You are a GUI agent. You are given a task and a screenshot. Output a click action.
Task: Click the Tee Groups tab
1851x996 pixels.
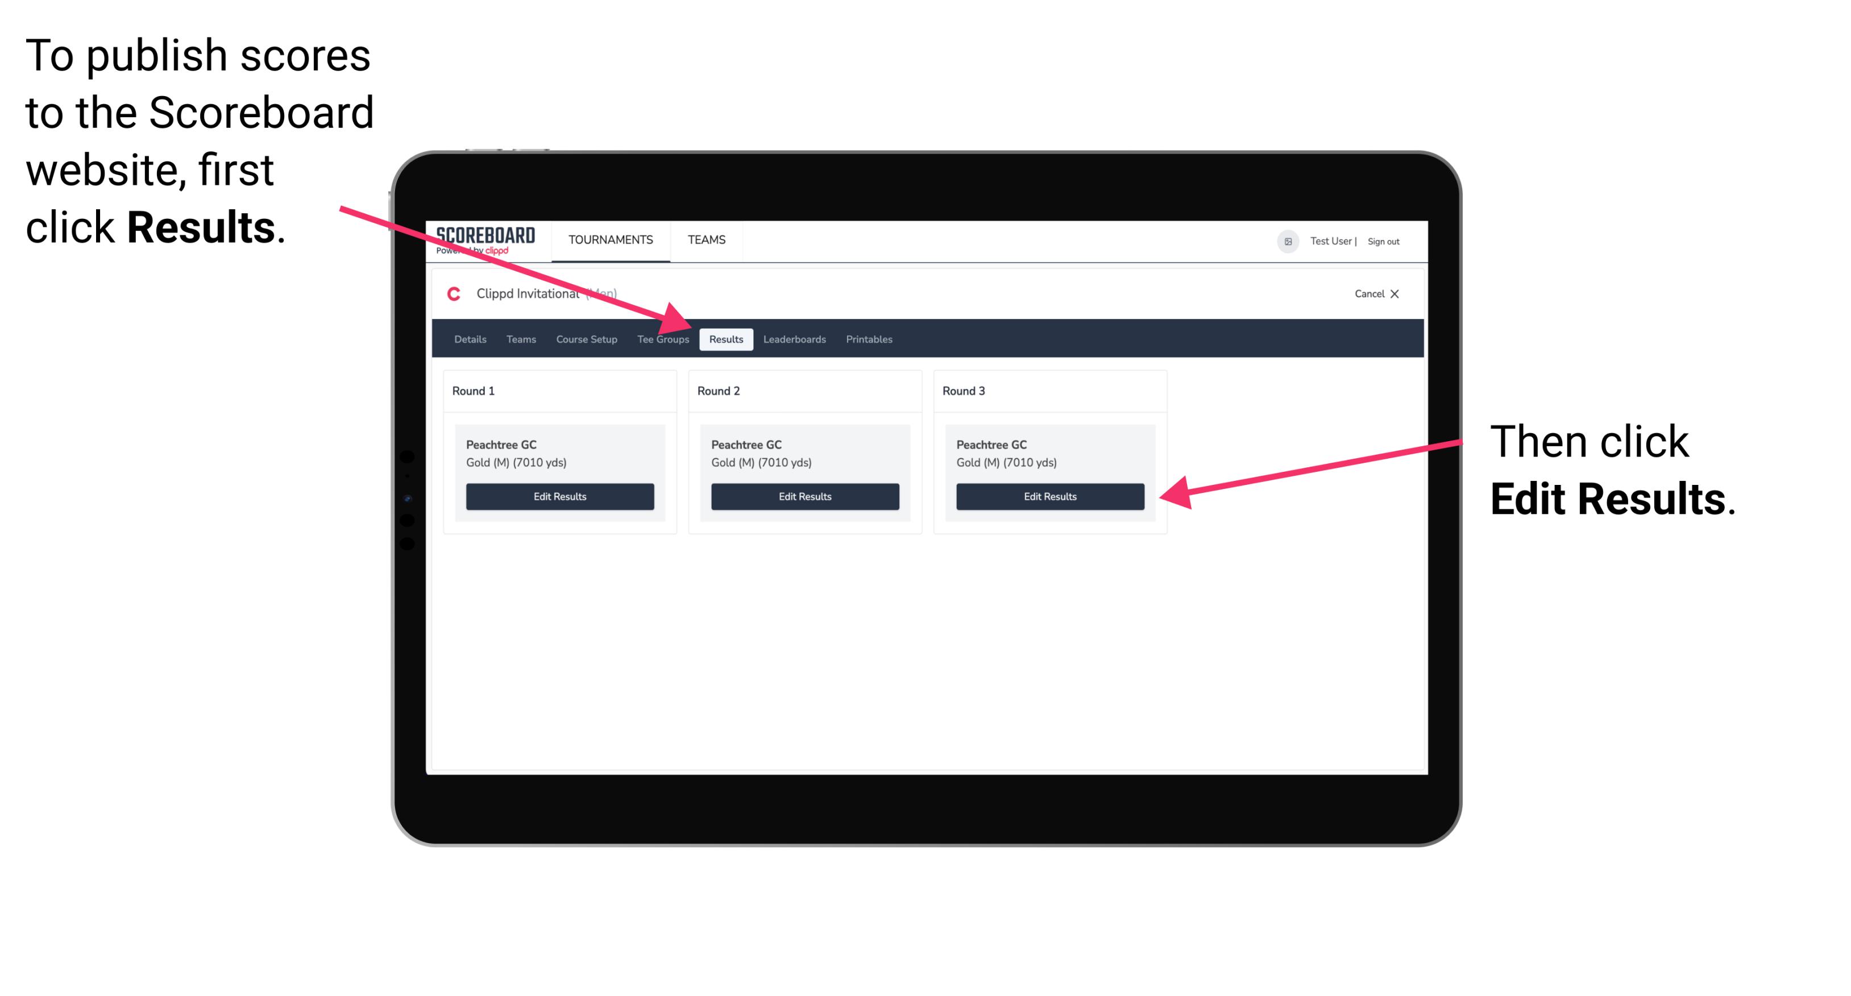click(662, 340)
